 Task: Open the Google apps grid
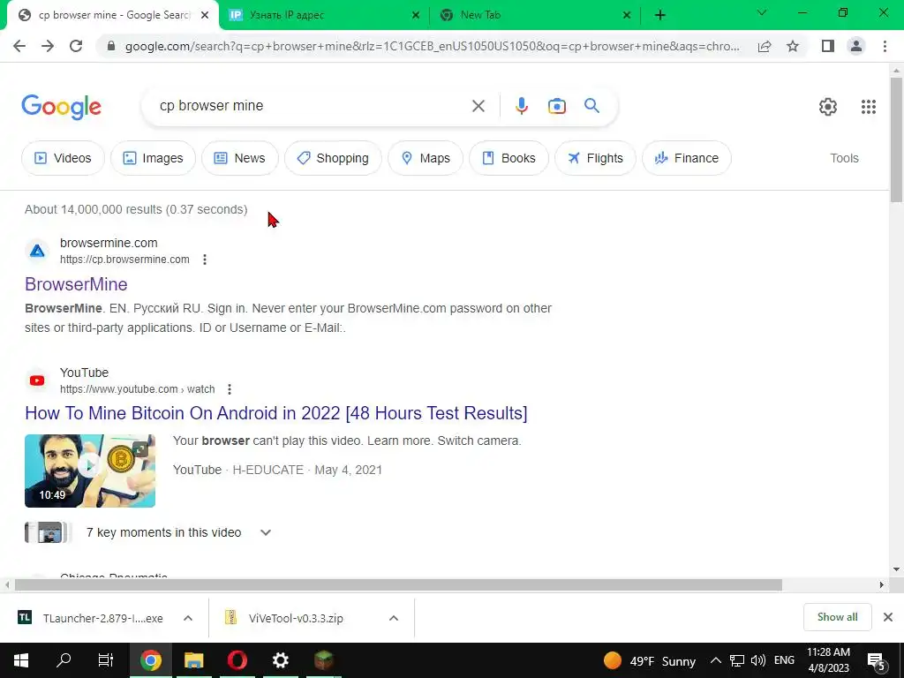[869, 107]
